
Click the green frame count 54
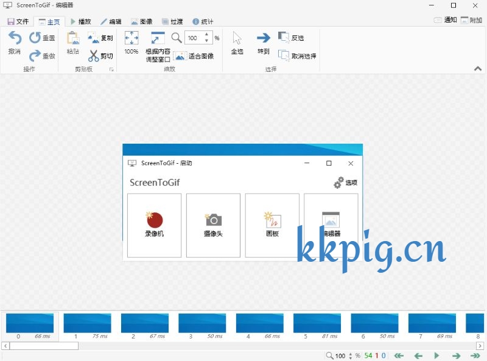pyautogui.click(x=368, y=356)
